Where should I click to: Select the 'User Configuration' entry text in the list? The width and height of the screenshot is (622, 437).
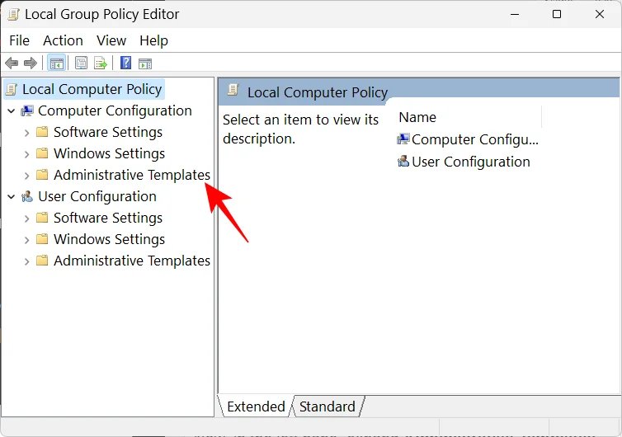(471, 162)
